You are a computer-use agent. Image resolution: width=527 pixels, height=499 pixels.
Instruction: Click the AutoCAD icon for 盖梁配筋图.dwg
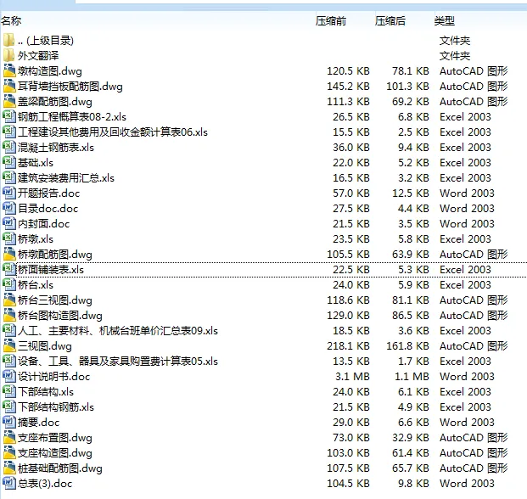point(9,102)
